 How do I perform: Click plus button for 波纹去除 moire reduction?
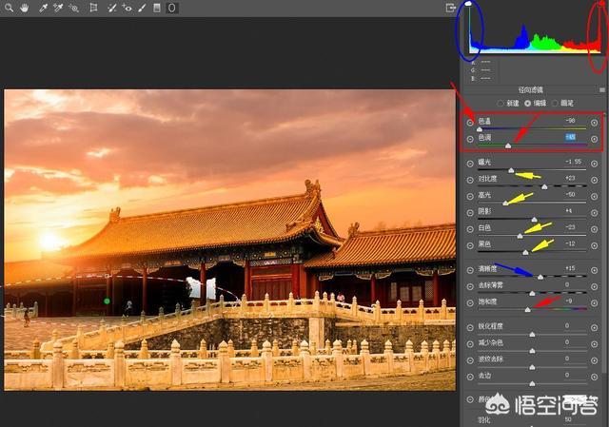click(x=594, y=360)
